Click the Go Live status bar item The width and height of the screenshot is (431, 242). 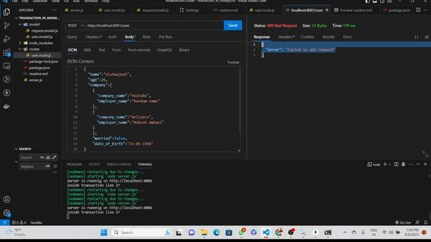[403, 223]
